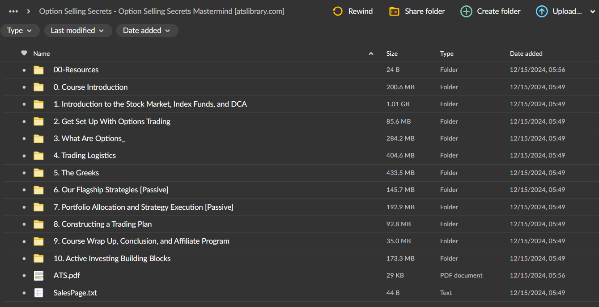Click the 404.6 MB size cell
The width and height of the screenshot is (599, 307).
[400, 155]
